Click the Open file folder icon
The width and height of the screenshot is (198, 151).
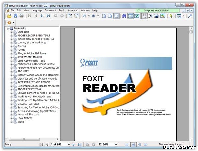pos(9,16)
